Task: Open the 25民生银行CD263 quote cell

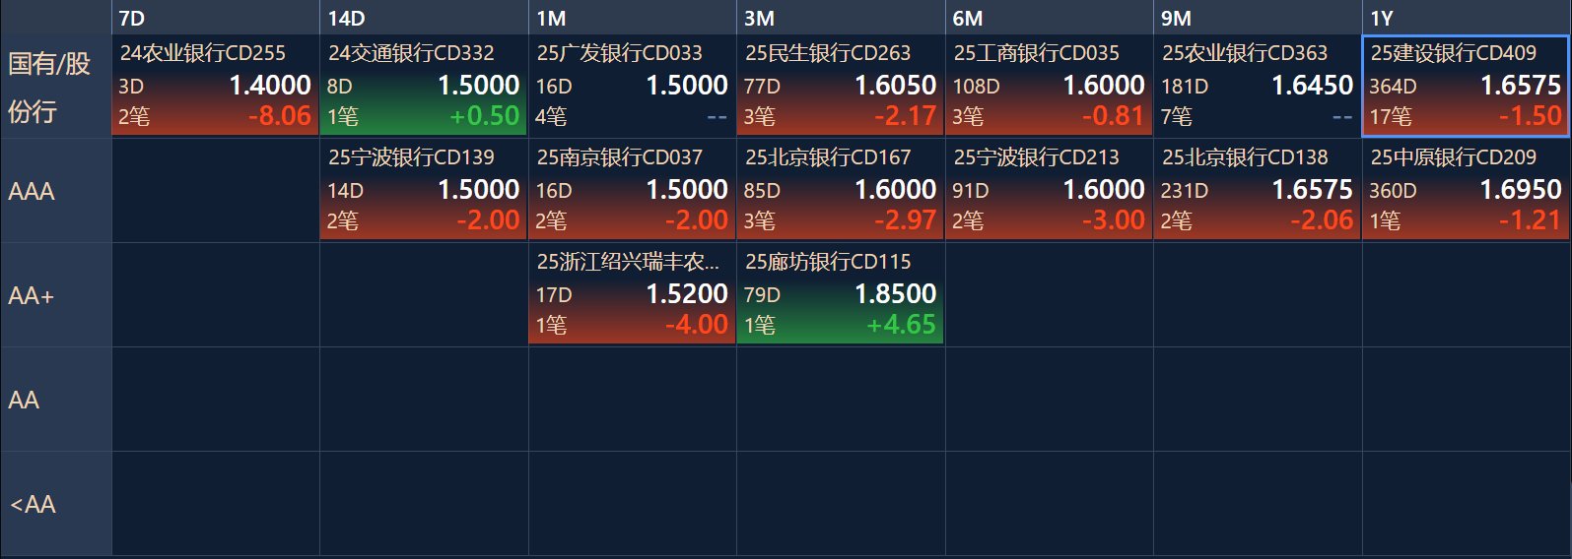Action: click(x=841, y=86)
